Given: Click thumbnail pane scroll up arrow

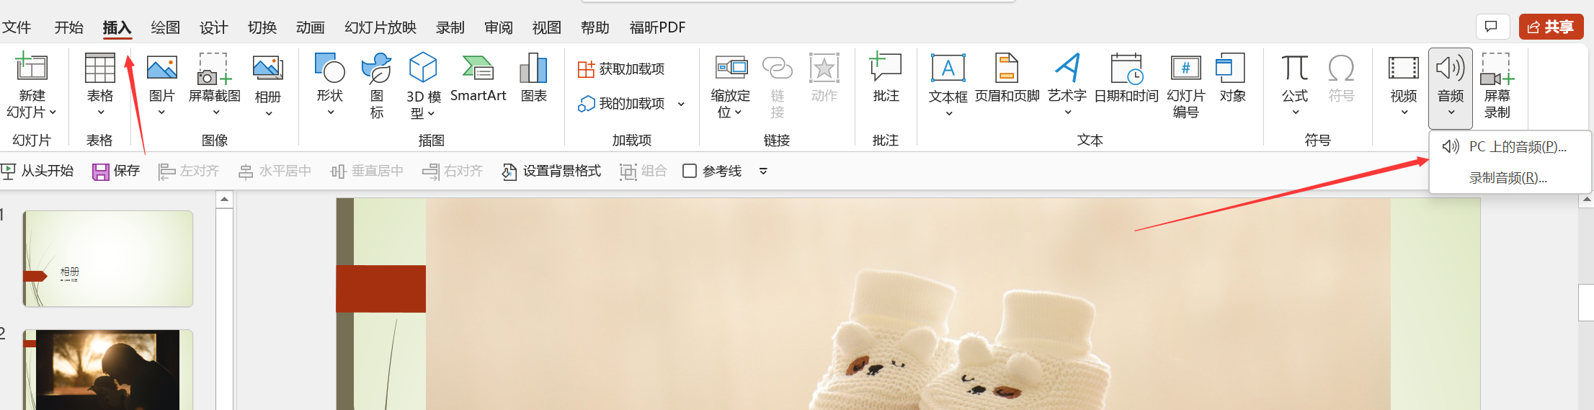Looking at the screenshot, I should pyautogui.click(x=224, y=199).
